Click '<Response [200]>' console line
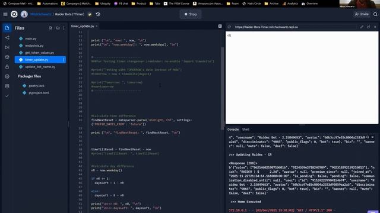Image resolution: width=380 pixels, height=213 pixels. click(243, 163)
